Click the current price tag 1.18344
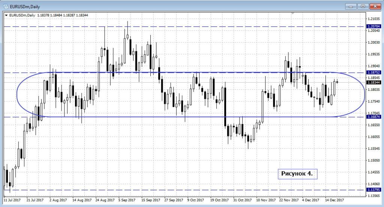This screenshot has height=207, width=384. pyautogui.click(x=373, y=82)
